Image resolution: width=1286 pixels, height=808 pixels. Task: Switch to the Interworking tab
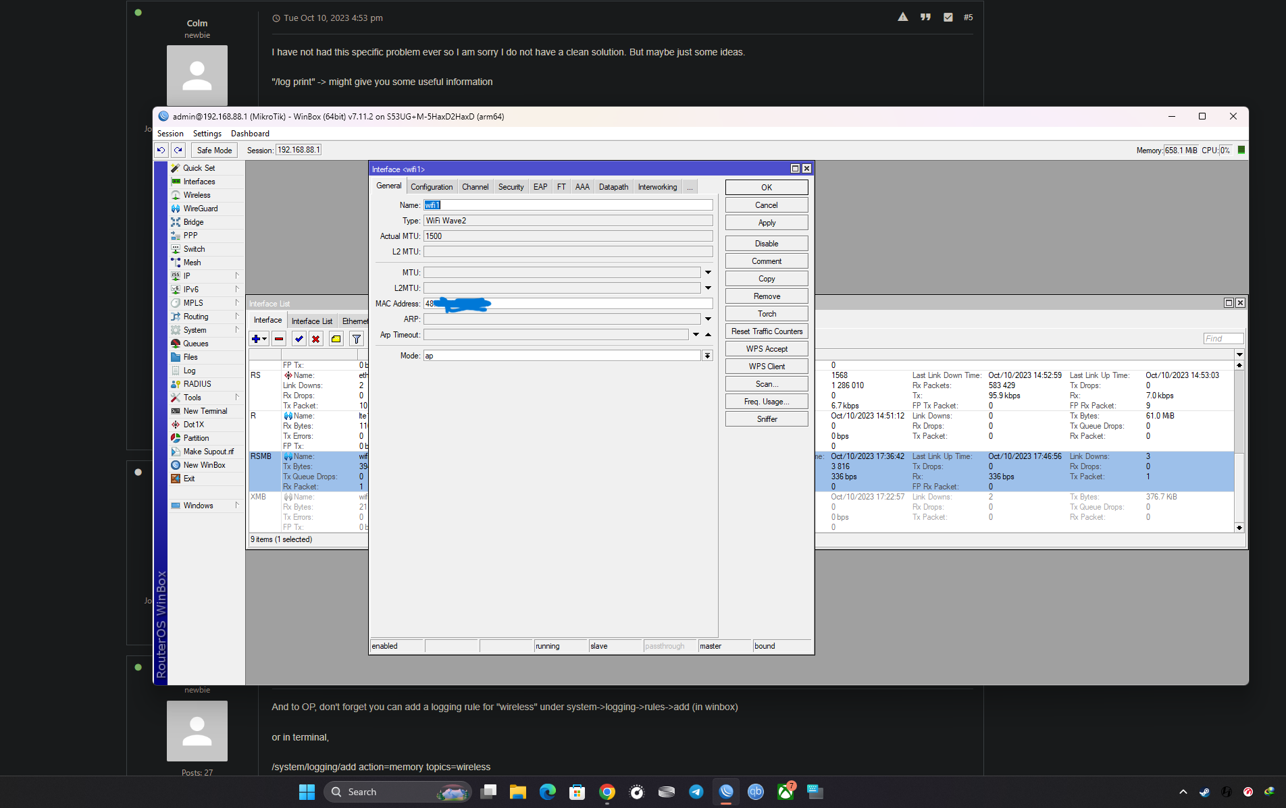[x=657, y=187]
